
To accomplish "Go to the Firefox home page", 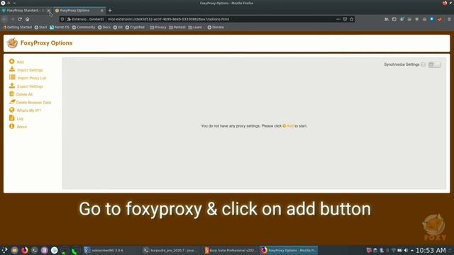I will click(x=28, y=19).
